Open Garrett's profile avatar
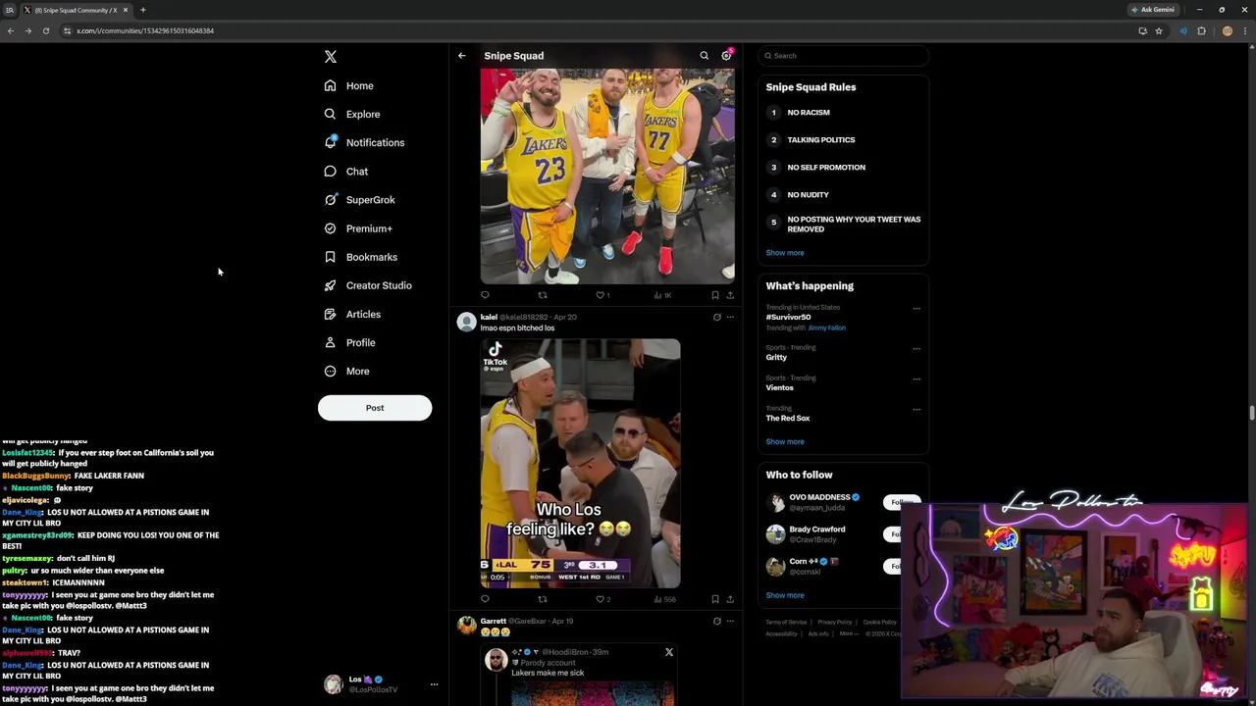 467,626
